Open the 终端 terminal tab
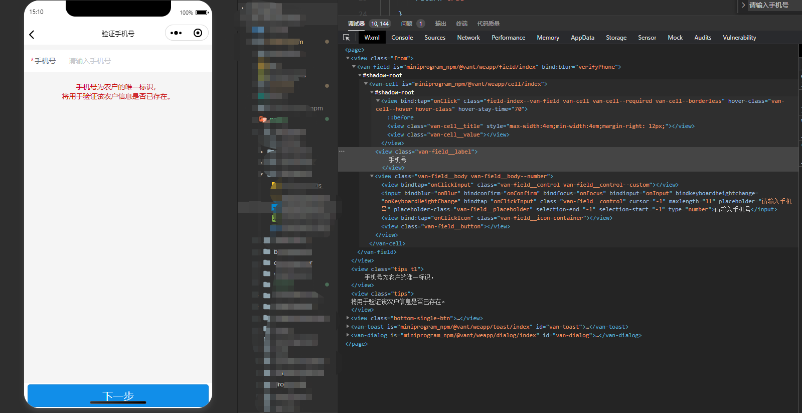802x413 pixels. pos(462,24)
